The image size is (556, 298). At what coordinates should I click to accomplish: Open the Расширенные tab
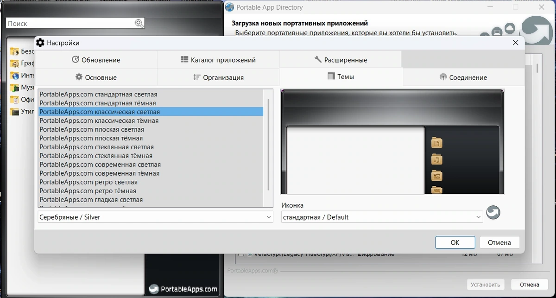point(341,60)
